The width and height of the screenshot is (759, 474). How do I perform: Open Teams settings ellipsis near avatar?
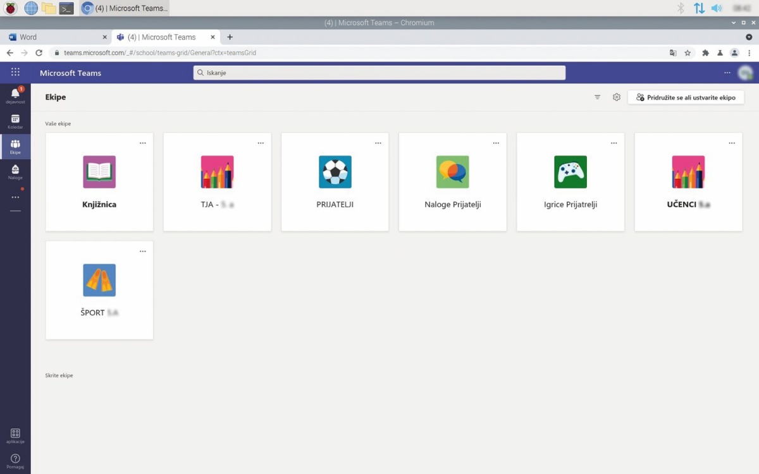point(727,73)
